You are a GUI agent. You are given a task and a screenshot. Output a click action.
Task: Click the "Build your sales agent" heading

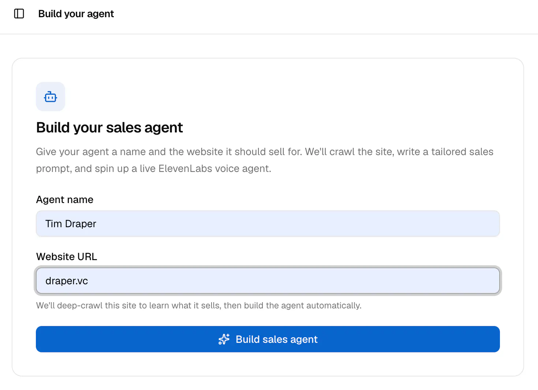click(109, 128)
